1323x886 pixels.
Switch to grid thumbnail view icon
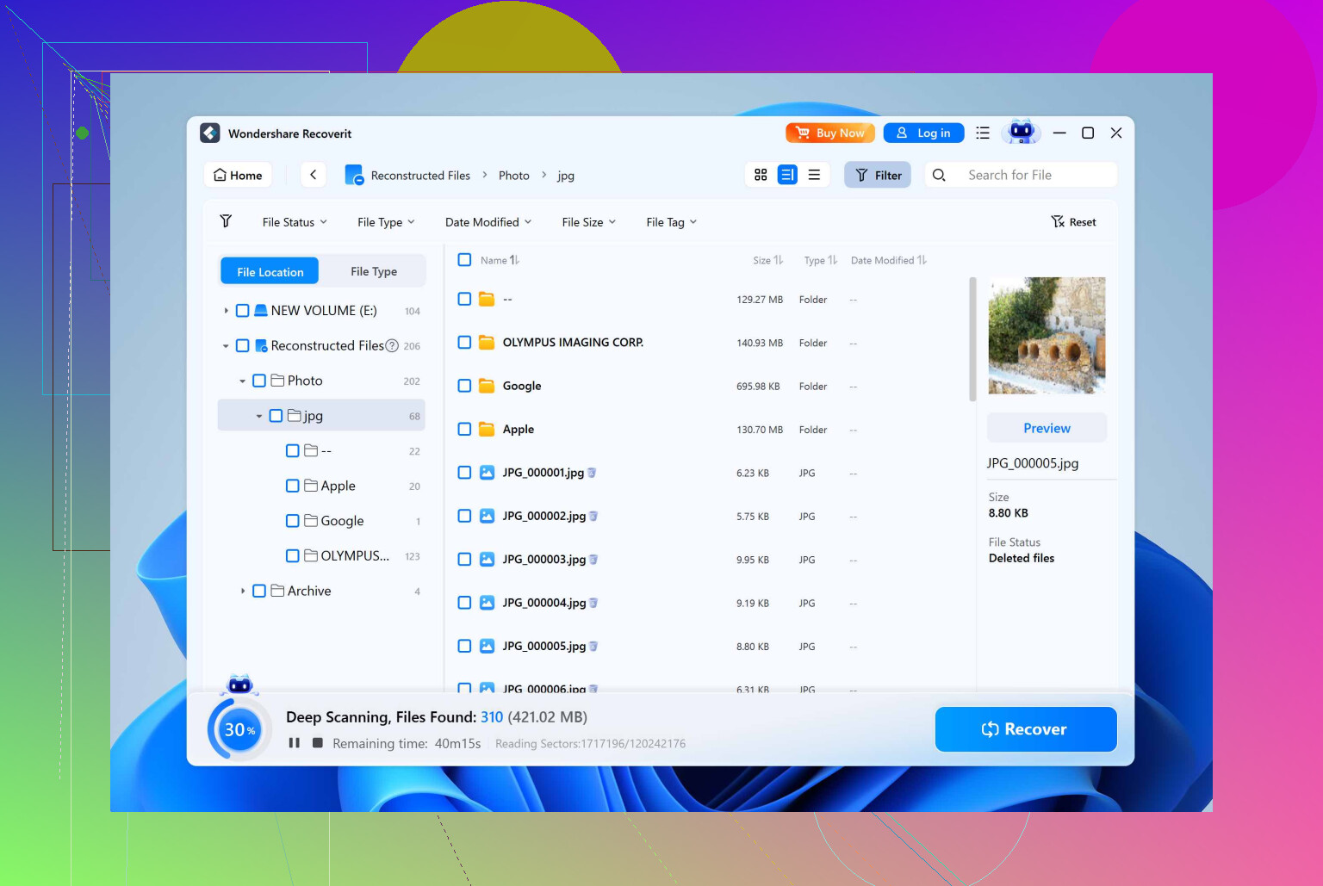point(761,175)
